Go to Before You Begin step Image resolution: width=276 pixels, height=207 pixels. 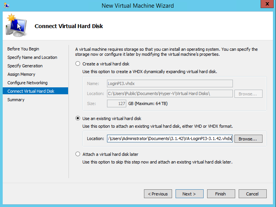click(23, 49)
